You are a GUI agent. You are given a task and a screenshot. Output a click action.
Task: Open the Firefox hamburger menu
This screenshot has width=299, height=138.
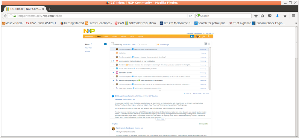pos(294,16)
